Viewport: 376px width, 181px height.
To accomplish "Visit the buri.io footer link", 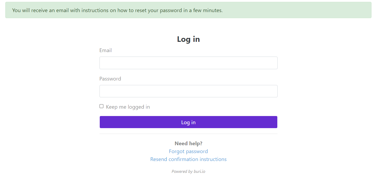I will (199, 172).
